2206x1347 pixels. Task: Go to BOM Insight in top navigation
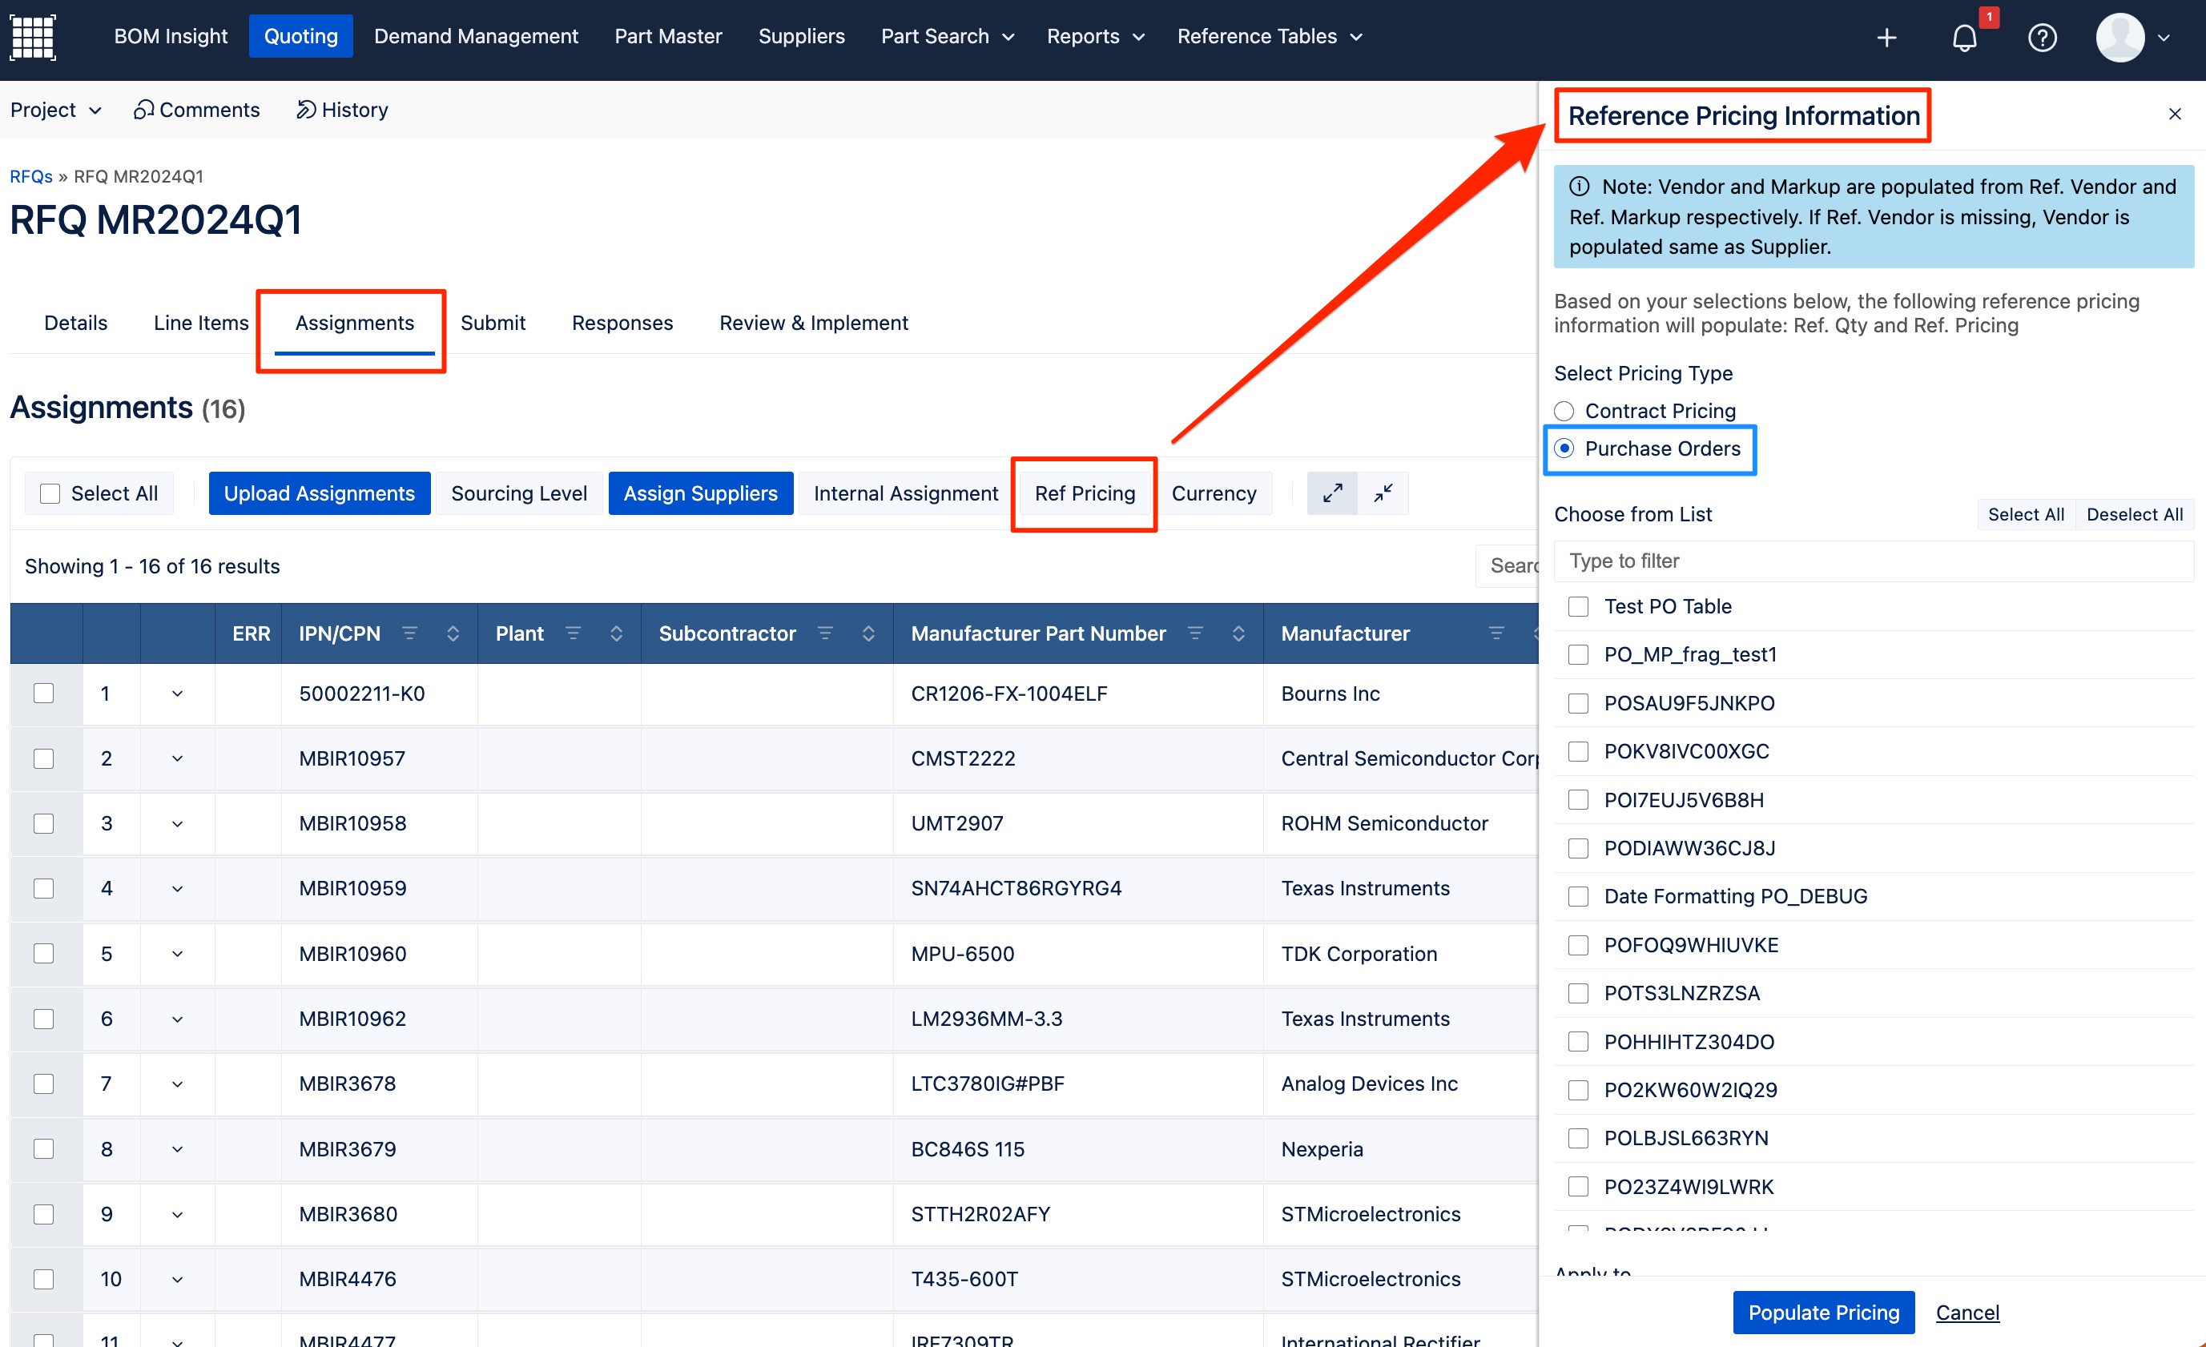pyautogui.click(x=170, y=36)
